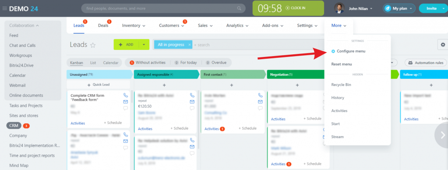Switch to List view
This screenshot has height=170, width=448.
click(x=93, y=63)
